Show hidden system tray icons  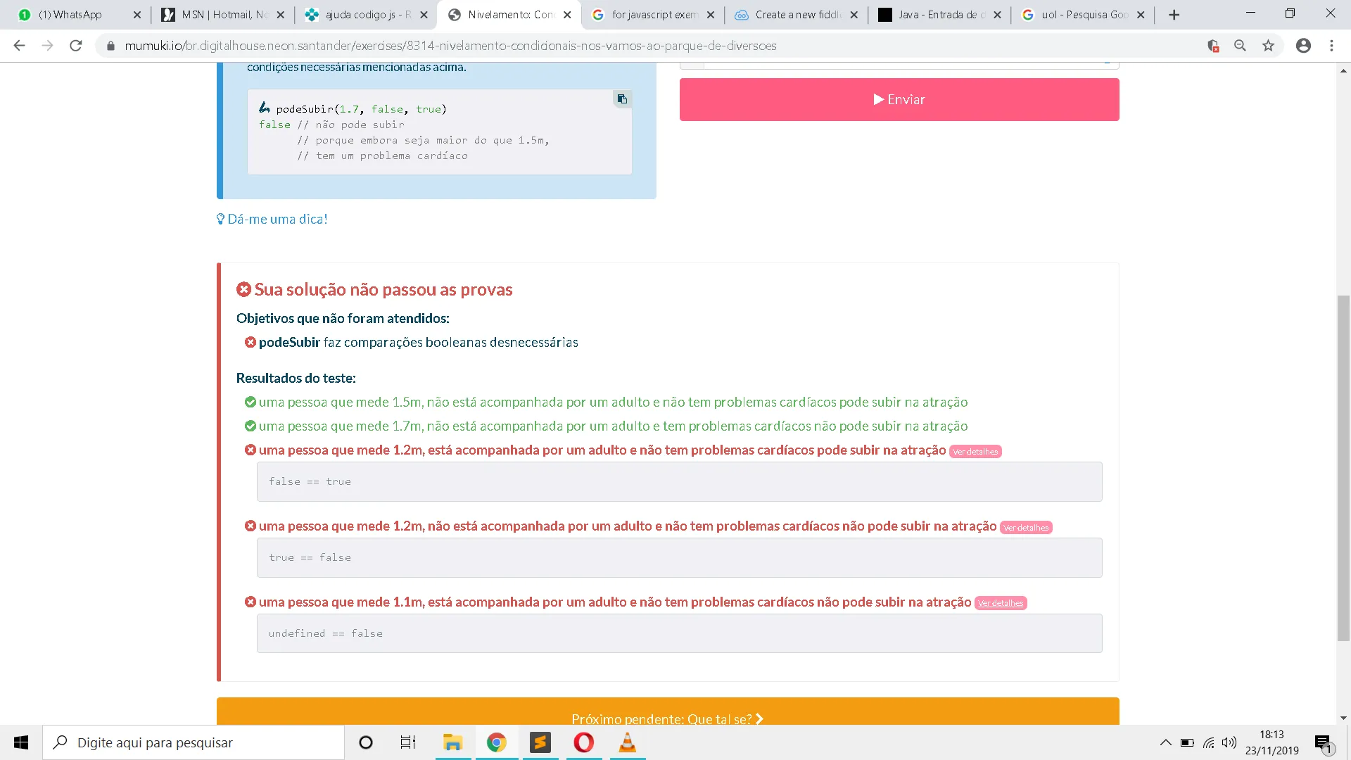point(1165,742)
